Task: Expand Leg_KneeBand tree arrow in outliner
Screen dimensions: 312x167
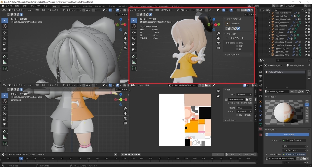Action: (x=269, y=26)
